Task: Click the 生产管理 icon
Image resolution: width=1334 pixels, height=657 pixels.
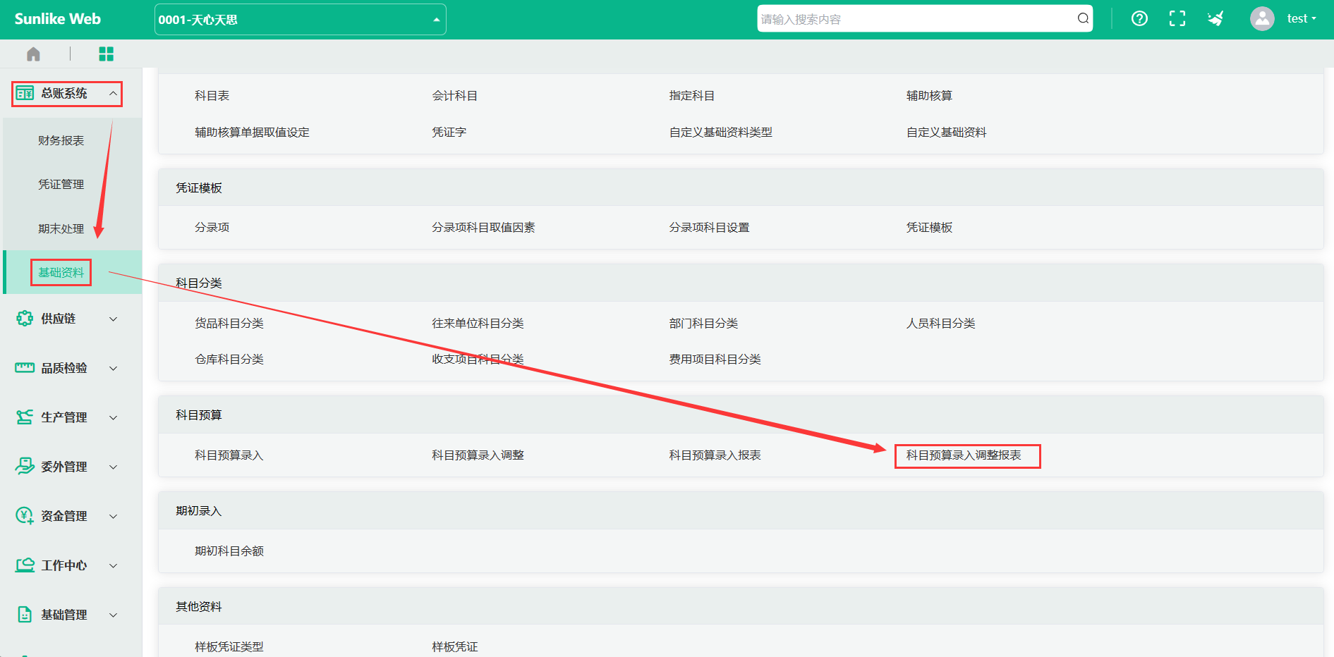Action: point(25,417)
